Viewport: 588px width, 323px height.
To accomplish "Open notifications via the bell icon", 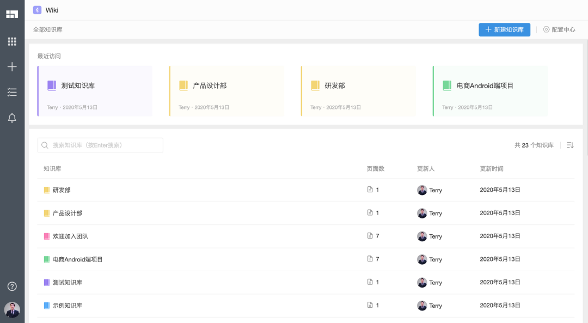I will tap(12, 118).
